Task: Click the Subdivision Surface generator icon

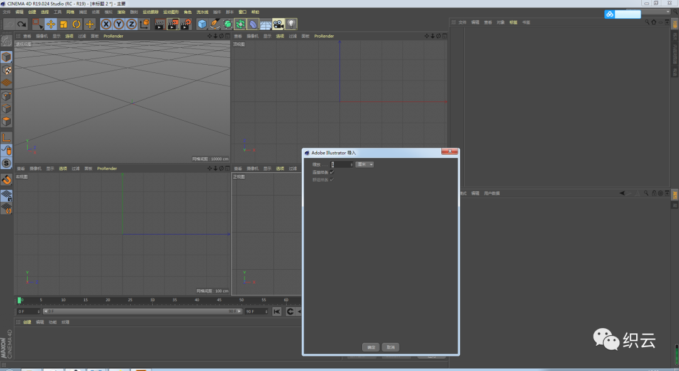Action: (x=228, y=25)
